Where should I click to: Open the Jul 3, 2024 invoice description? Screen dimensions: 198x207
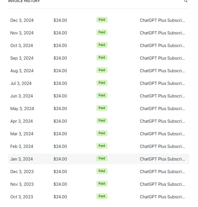point(162,83)
